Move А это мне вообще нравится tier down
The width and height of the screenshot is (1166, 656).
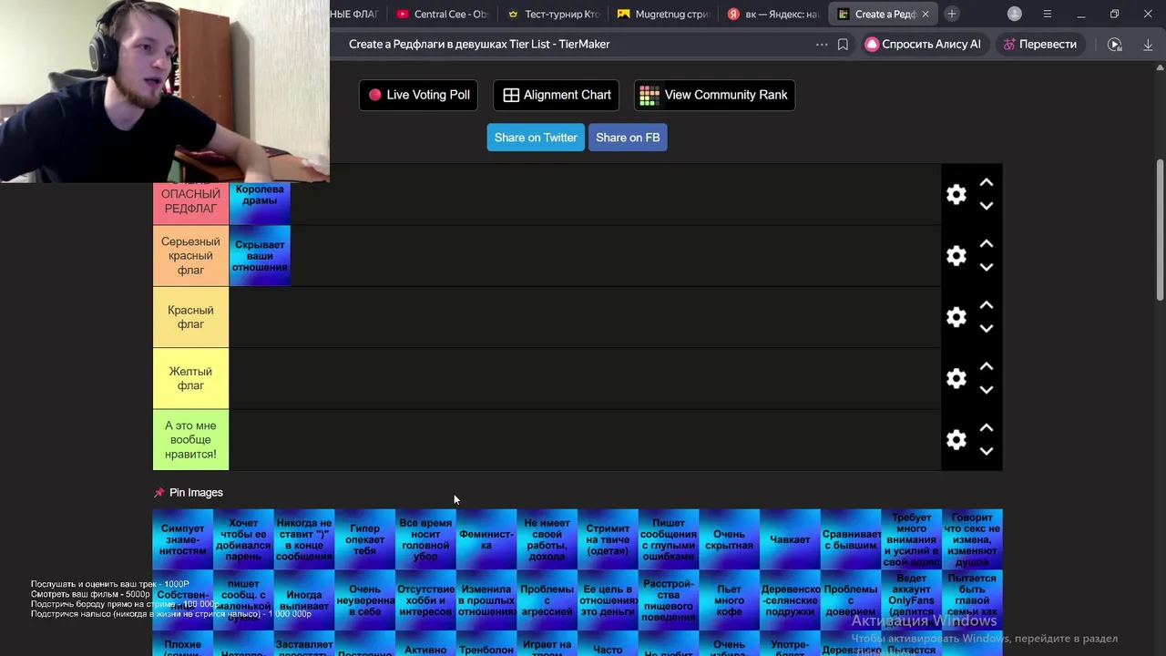click(x=987, y=451)
